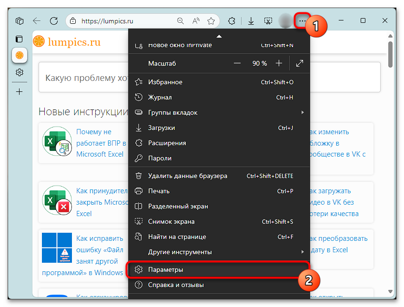Enter full screen via the zoom row arrow icon
This screenshot has height=307, width=404.
pos(300,63)
